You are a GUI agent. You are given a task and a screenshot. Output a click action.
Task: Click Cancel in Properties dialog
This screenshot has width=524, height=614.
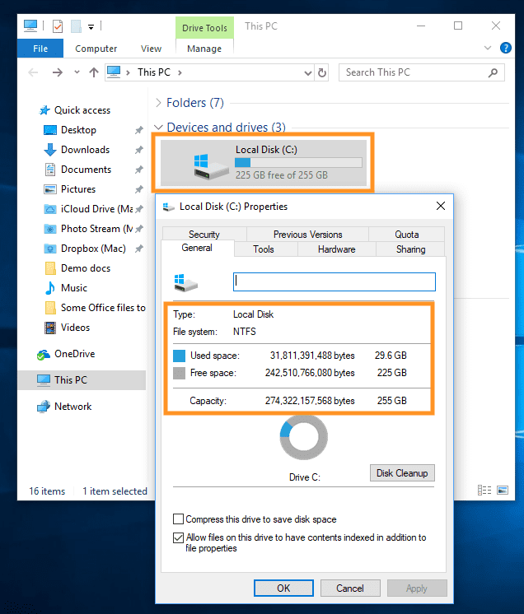[350, 588]
